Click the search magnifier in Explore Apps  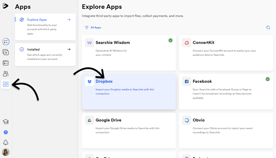[268, 28]
